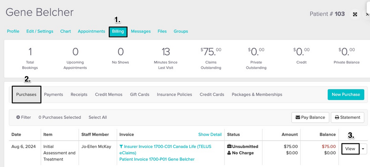The width and height of the screenshot is (370, 167).
Task: Click the Credit $0.00 stat
Action: click(301, 56)
